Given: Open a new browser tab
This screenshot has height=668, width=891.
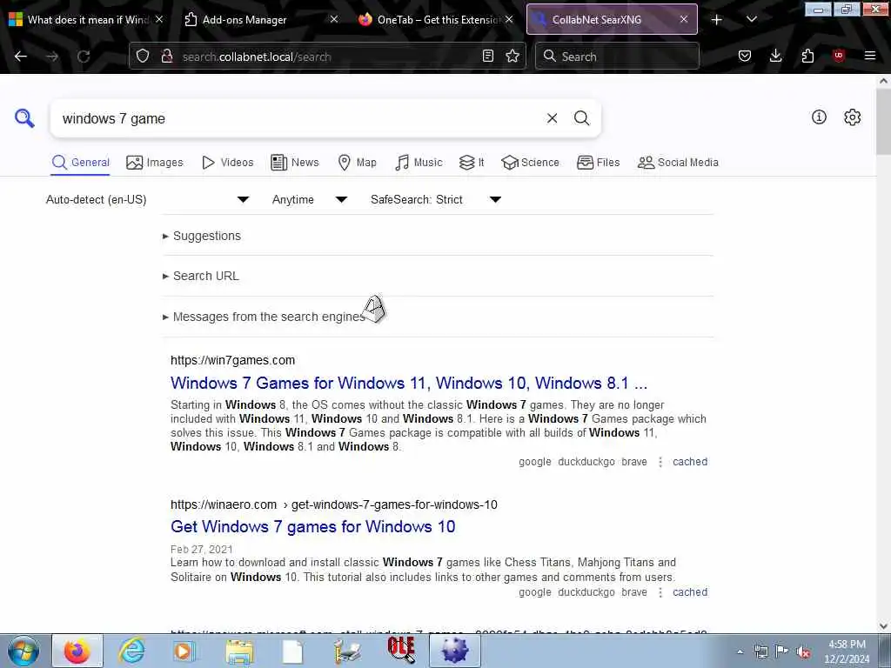Looking at the screenshot, I should [717, 20].
